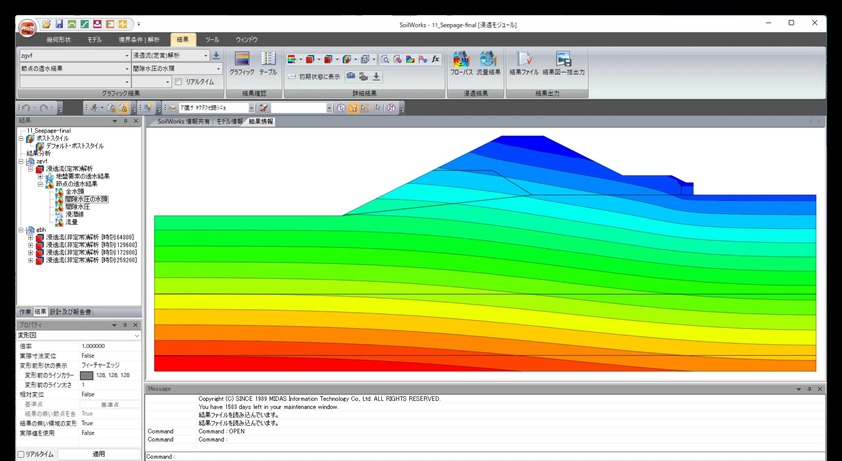Click the undo arrow icon
The width and height of the screenshot is (842, 461).
click(26, 108)
